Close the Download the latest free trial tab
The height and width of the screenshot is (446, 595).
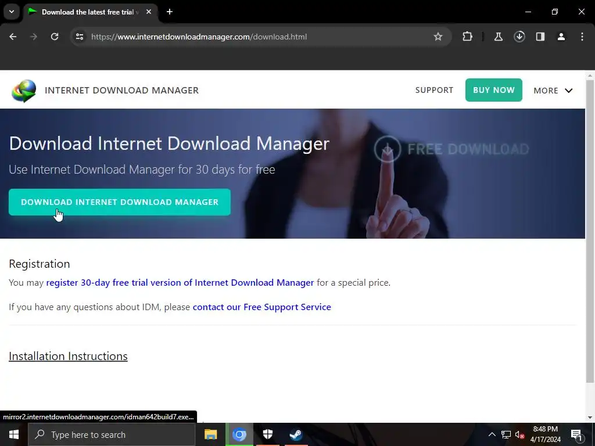click(x=149, y=12)
